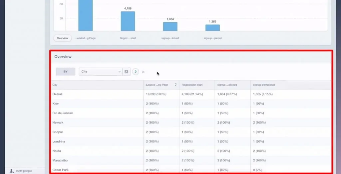The image size is (341, 174).
Task: Click the 4,189 (21.94%) cell
Action: (192, 94)
